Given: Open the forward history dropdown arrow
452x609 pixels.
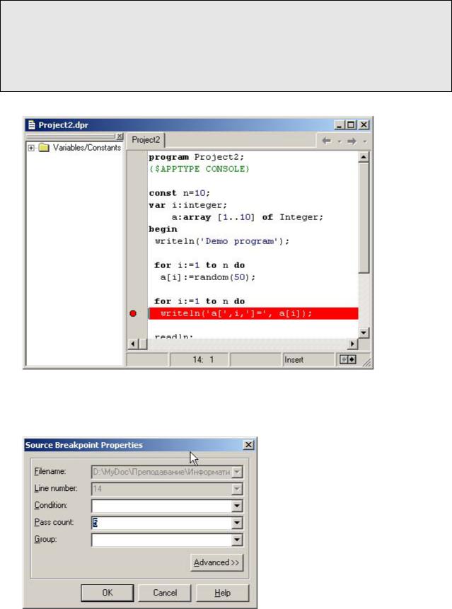Looking at the screenshot, I should [364, 141].
